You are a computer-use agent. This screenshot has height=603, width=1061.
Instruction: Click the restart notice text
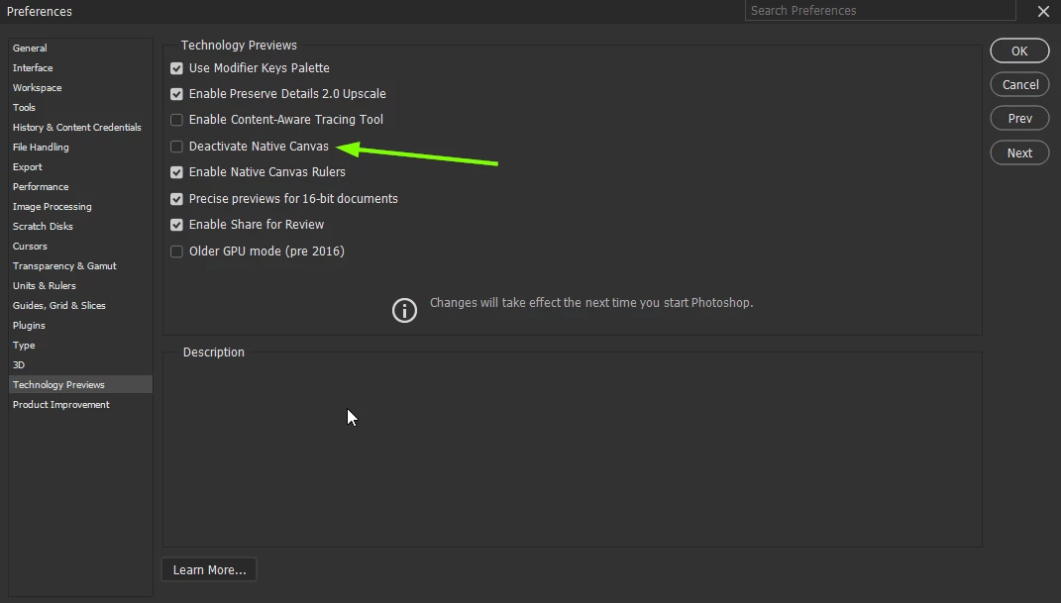(591, 303)
